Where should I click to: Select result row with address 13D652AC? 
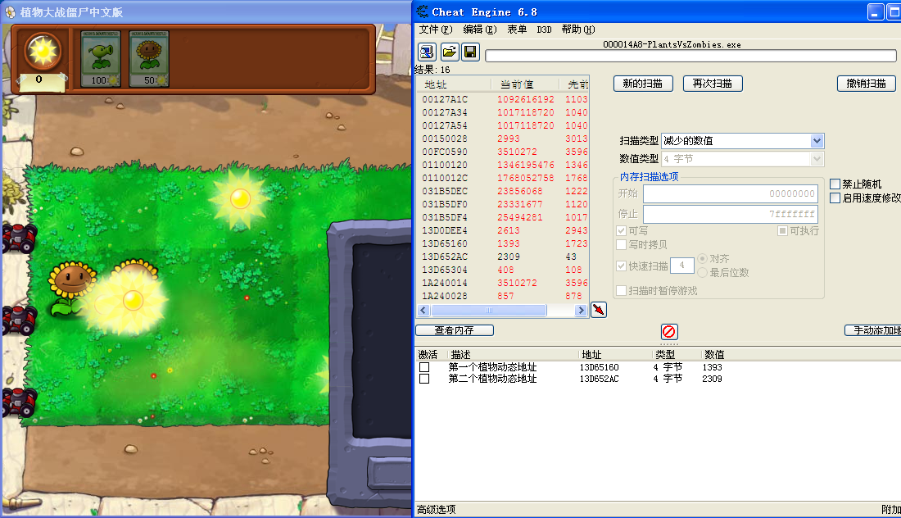pyautogui.click(x=503, y=257)
